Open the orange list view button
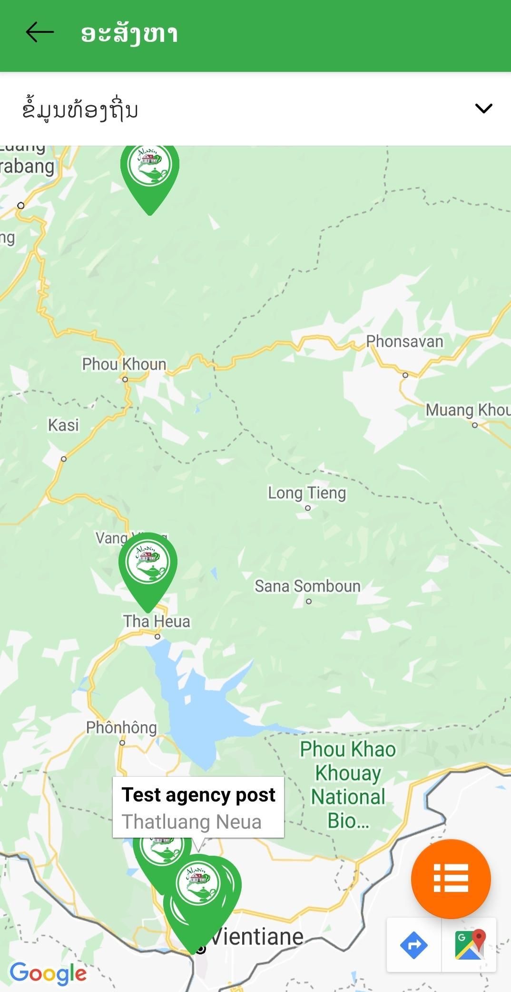The height and width of the screenshot is (992, 511). coord(451,879)
